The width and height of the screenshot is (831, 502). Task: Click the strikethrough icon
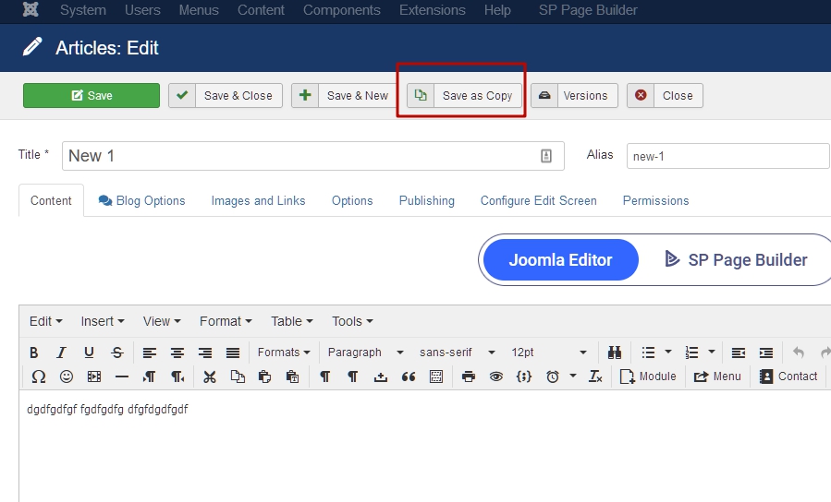pos(117,353)
